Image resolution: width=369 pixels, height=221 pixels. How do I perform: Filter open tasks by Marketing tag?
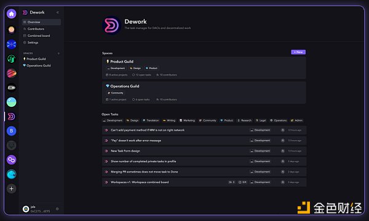tap(188, 120)
